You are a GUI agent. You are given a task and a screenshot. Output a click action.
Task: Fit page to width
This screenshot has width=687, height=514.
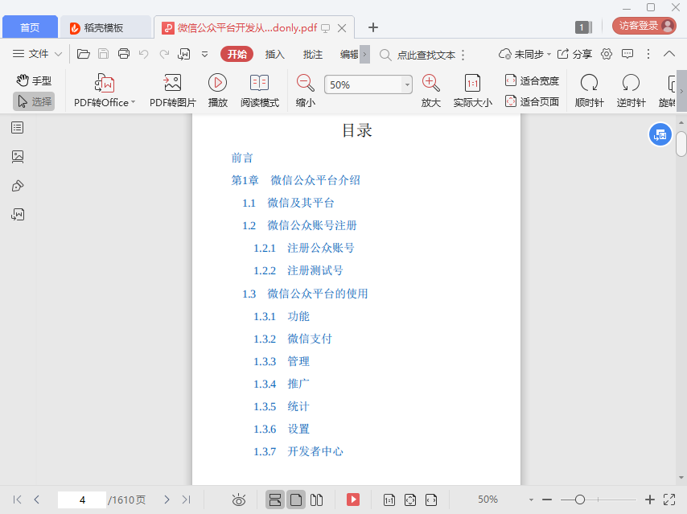tap(532, 80)
